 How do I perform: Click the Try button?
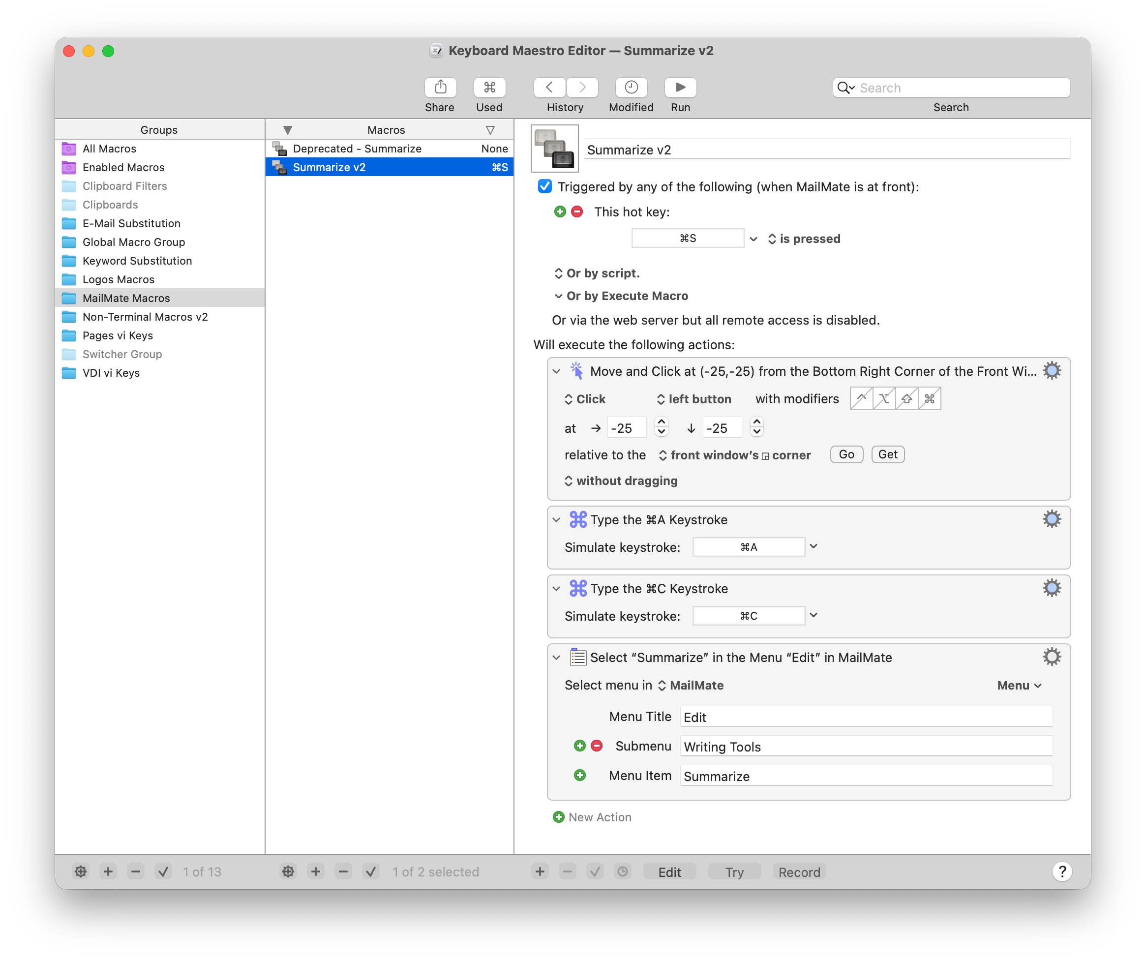click(x=734, y=872)
